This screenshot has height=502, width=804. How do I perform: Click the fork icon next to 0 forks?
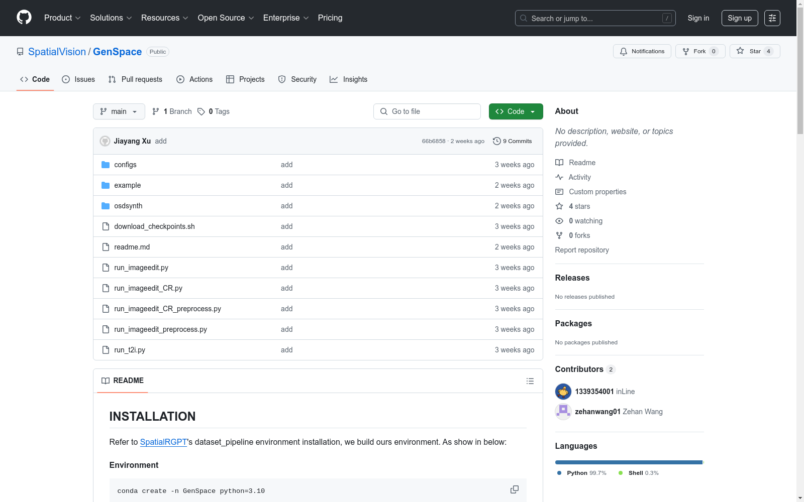coord(559,235)
